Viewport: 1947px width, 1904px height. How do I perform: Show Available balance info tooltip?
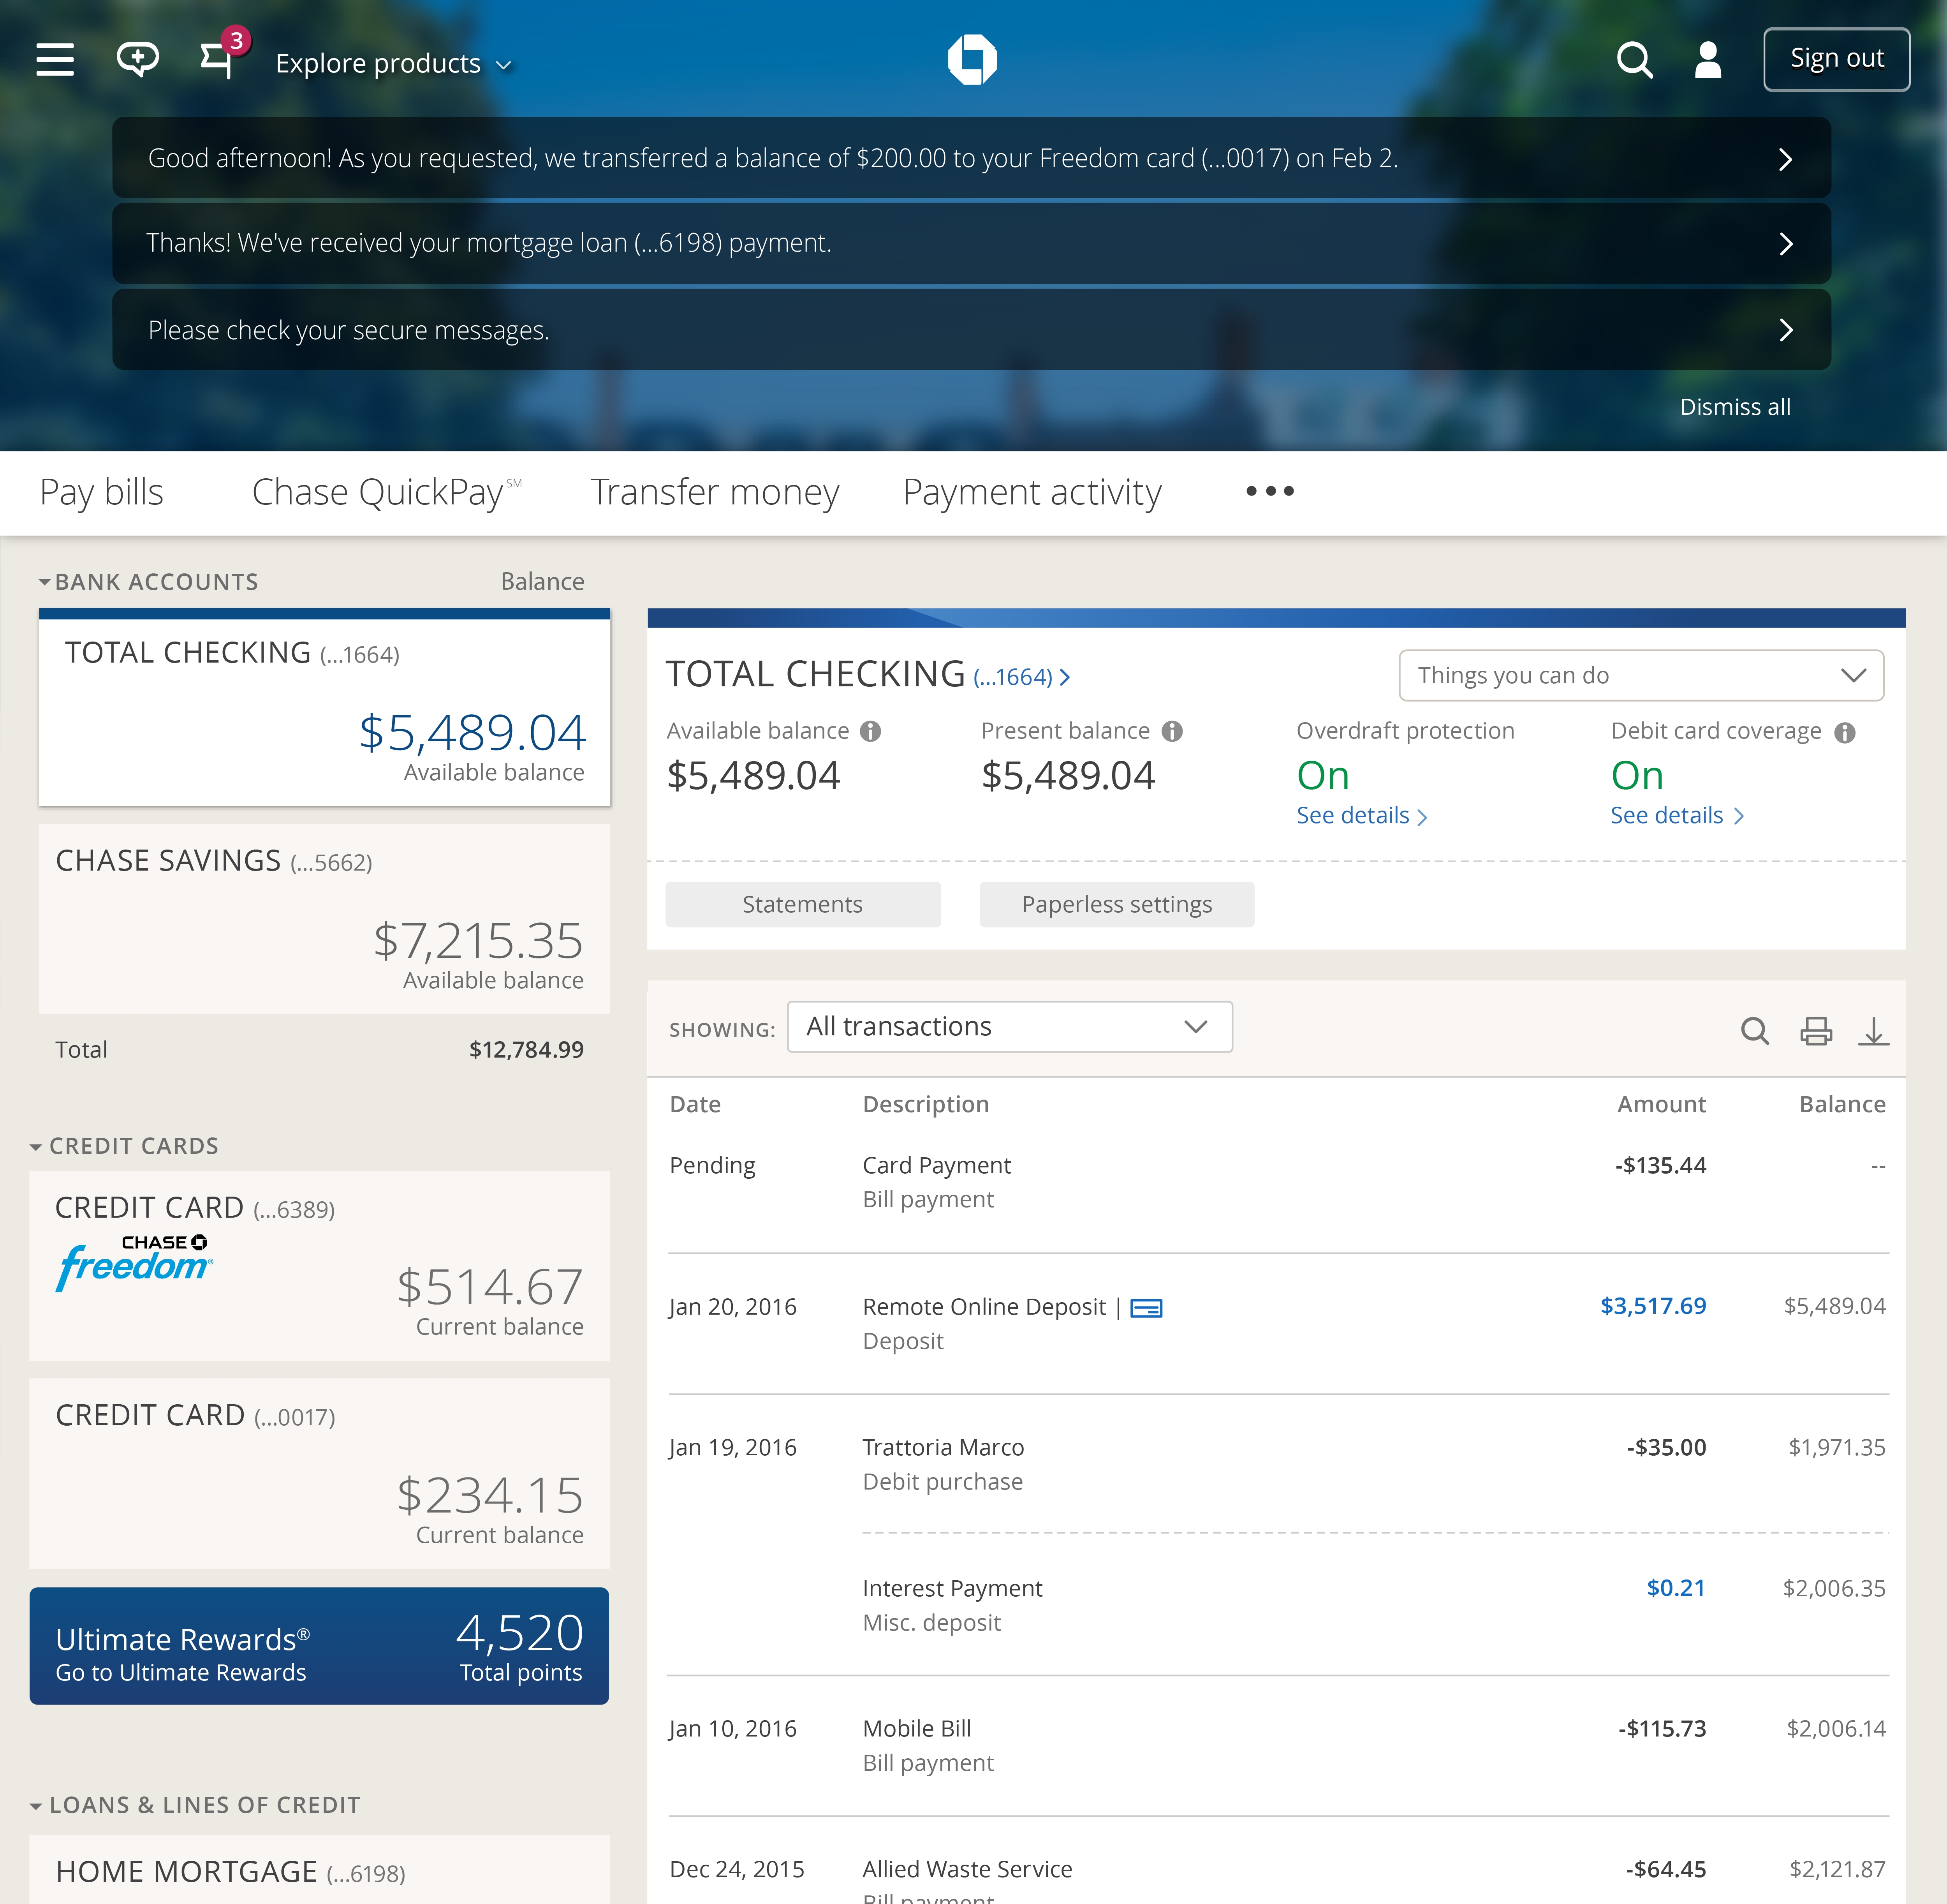[x=871, y=731]
